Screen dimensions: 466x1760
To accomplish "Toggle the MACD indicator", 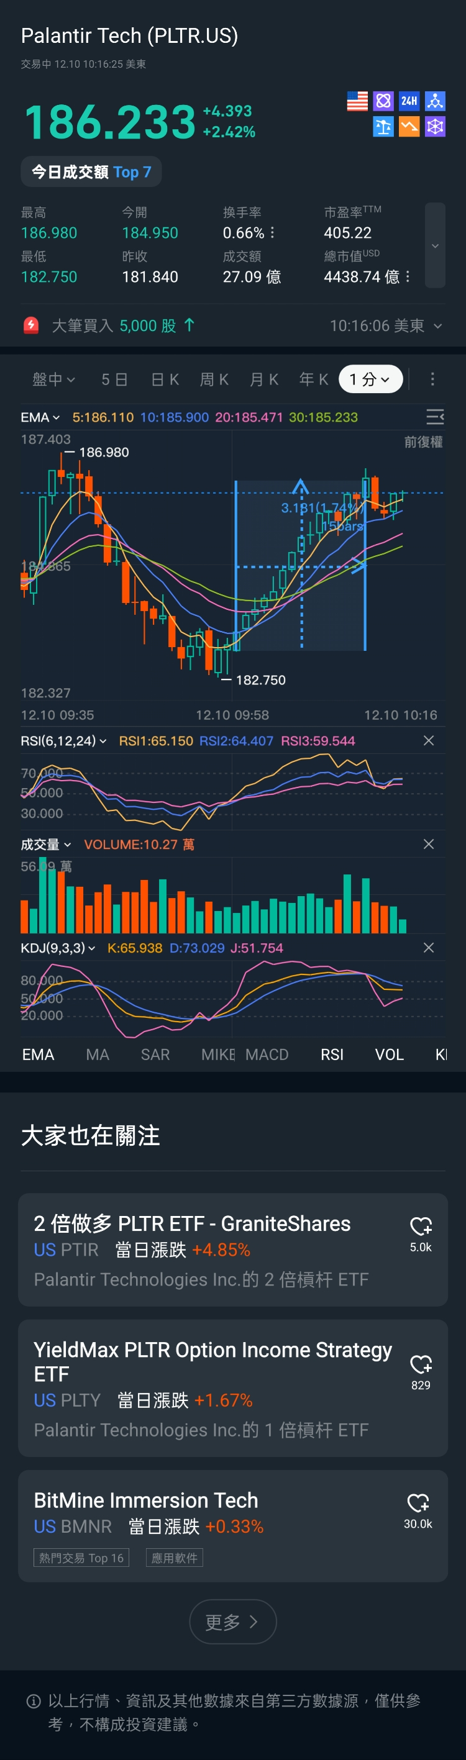I will point(267,1055).
